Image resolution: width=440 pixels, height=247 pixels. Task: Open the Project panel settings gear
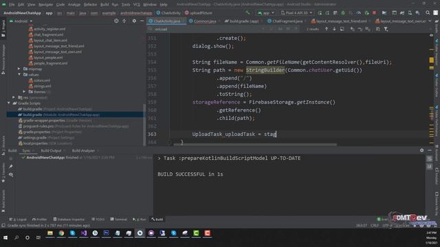click(x=134, y=21)
